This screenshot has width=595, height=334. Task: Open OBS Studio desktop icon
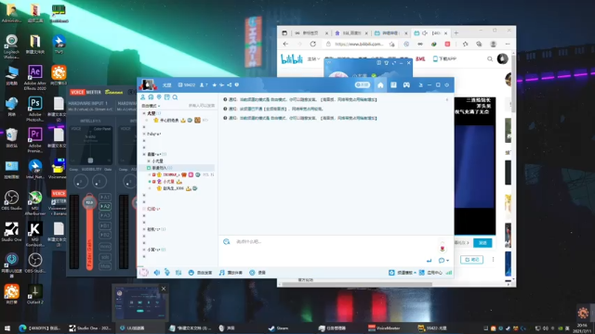pos(11,200)
